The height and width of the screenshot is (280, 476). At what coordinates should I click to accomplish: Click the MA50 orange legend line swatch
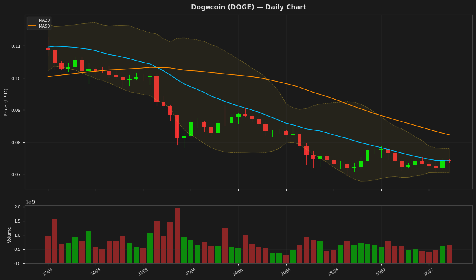click(32, 26)
